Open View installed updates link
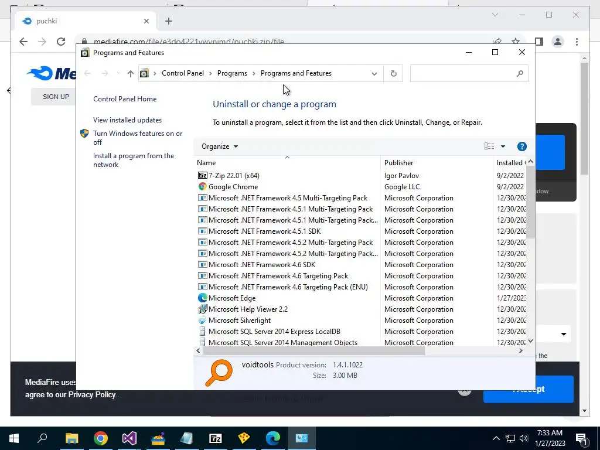 coord(127,120)
